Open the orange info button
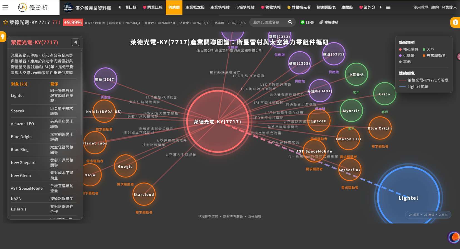Viewport: 460px width, 249px height. point(455,23)
